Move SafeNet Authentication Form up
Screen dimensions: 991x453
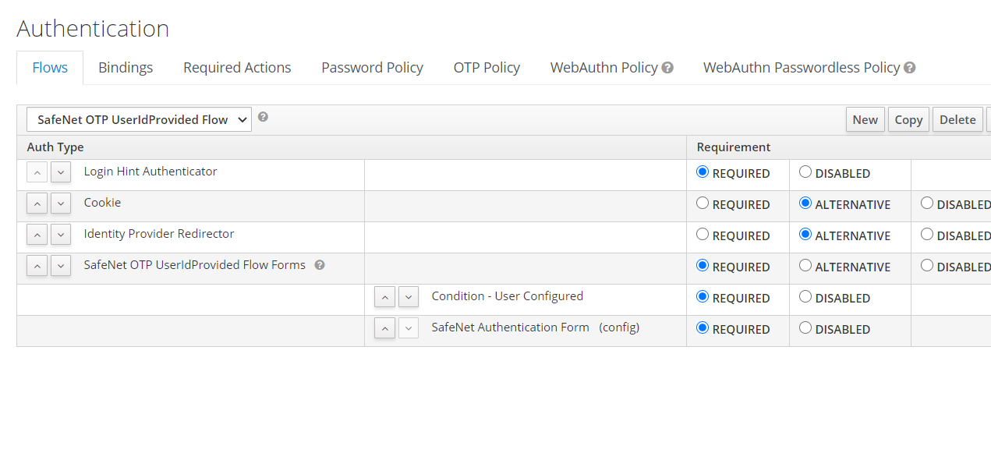coord(385,328)
